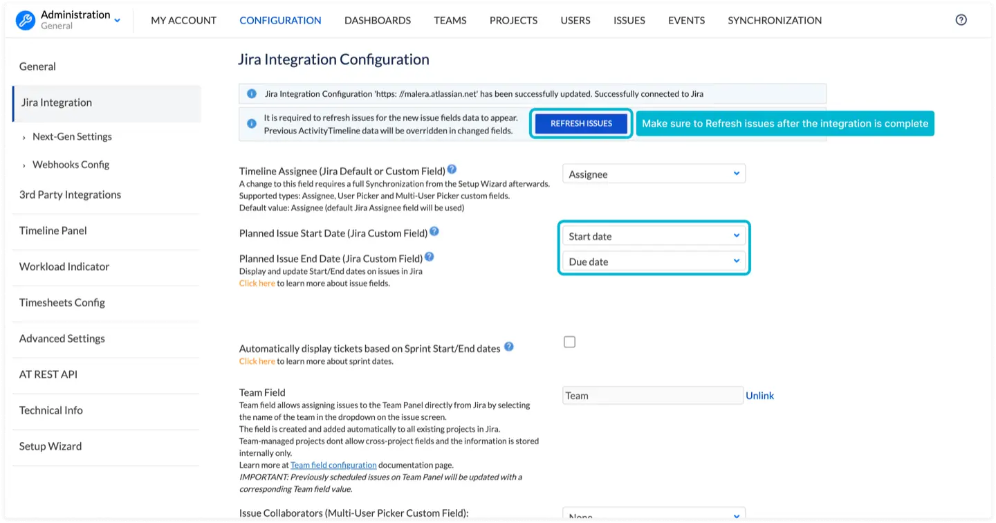Click help icon beside Sprint Start/End dates
996x523 pixels.
(x=508, y=347)
